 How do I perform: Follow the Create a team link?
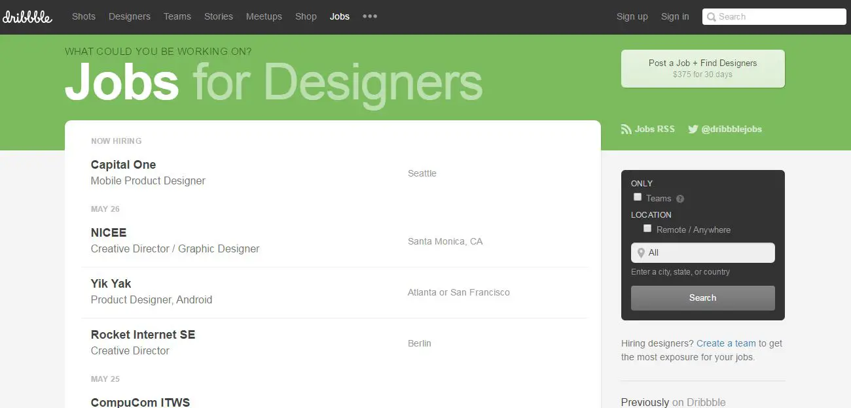click(726, 343)
